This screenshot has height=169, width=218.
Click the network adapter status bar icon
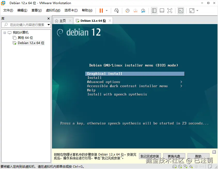tap(185, 166)
